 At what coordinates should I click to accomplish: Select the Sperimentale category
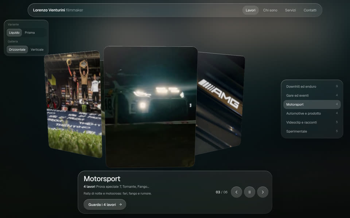312,131
